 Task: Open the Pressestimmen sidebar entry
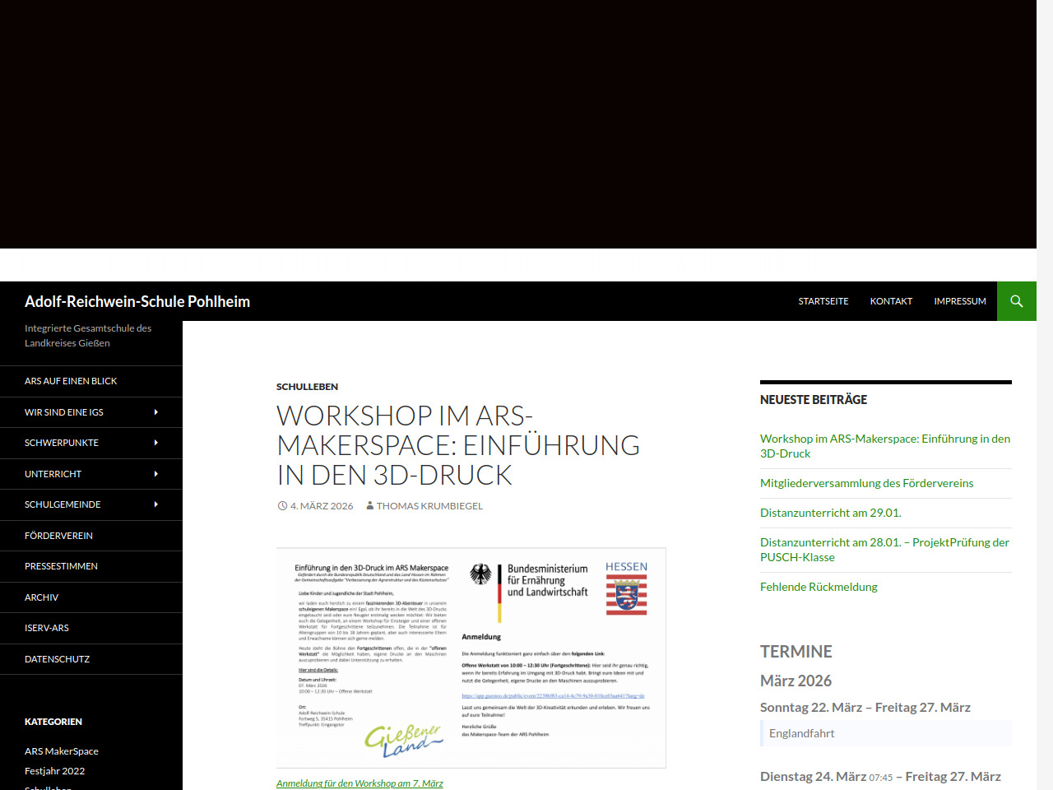click(x=61, y=566)
